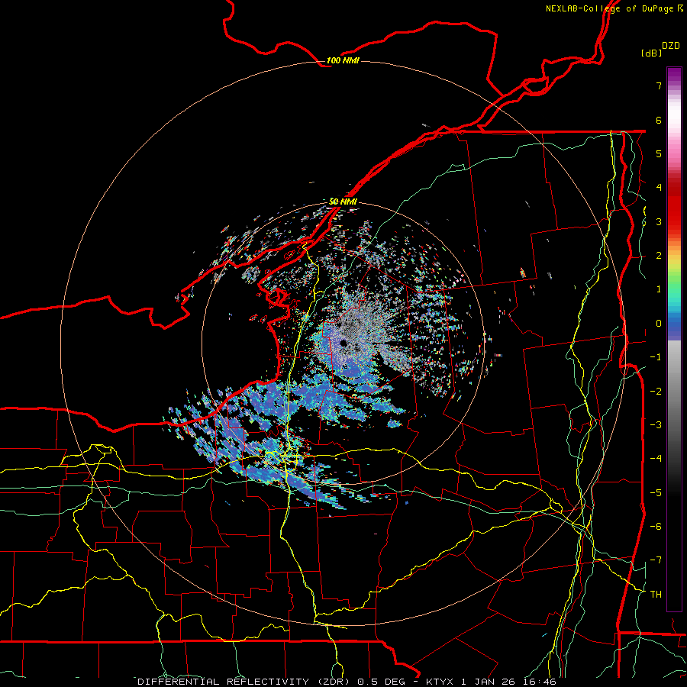687x687 pixels.
Task: Click the 5 value on the color scale
Action: click(x=659, y=153)
